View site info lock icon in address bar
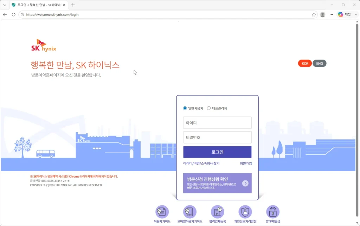360x226 pixels. pos(22,14)
